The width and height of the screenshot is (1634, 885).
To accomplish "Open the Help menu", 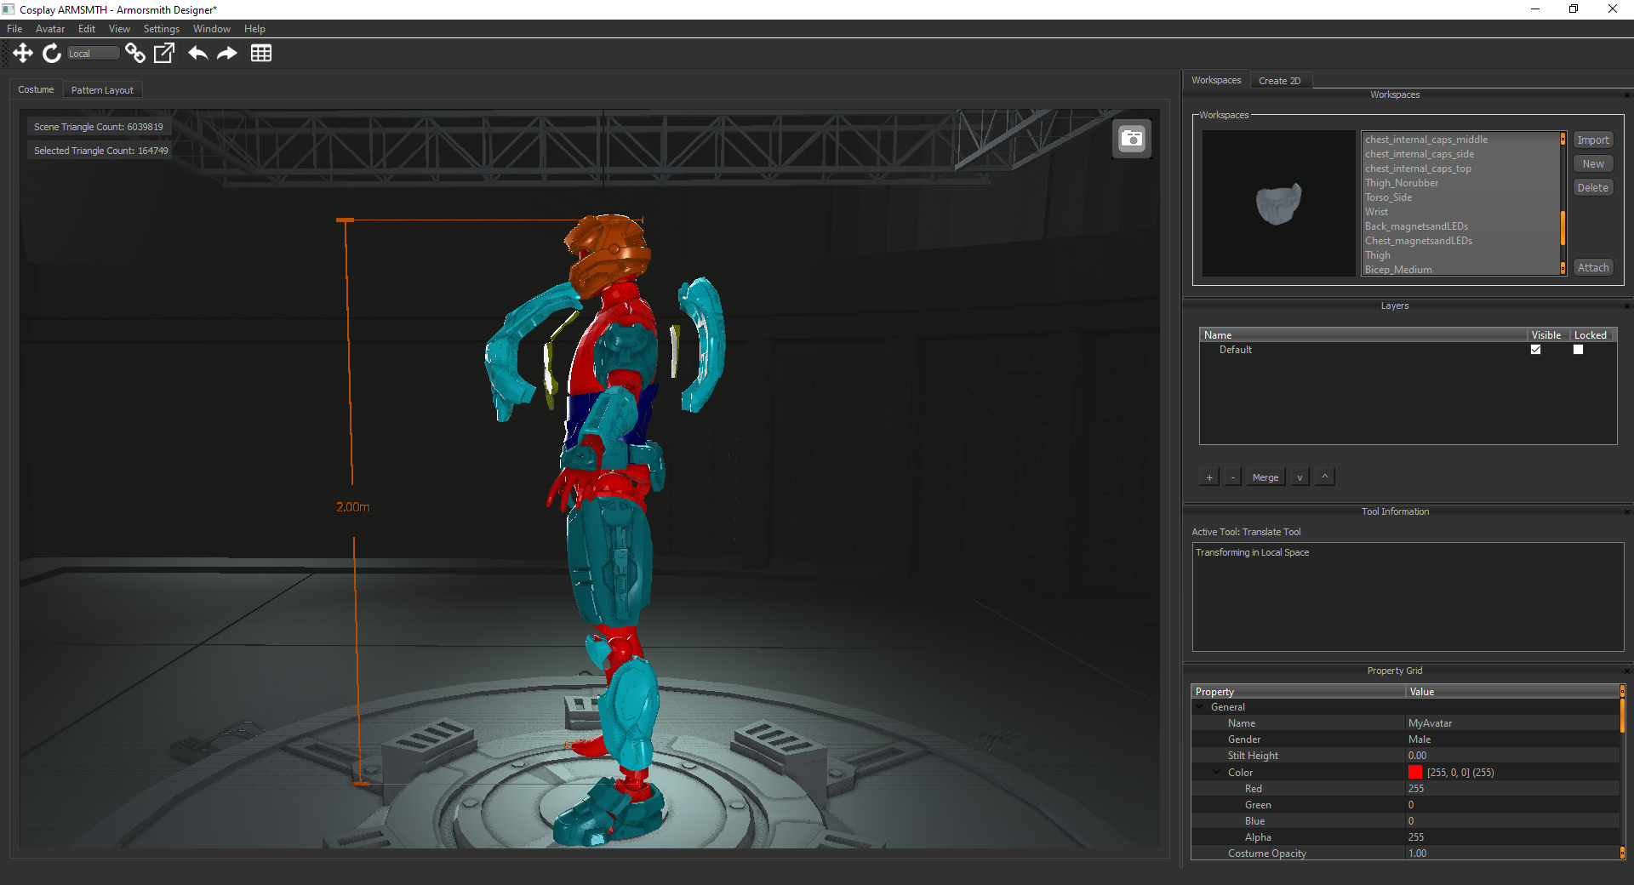I will (x=254, y=29).
